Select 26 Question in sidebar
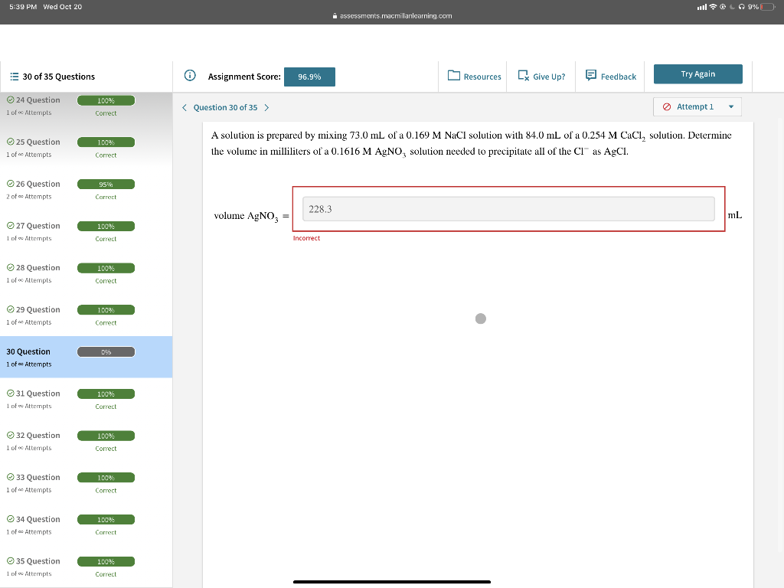 point(38,184)
